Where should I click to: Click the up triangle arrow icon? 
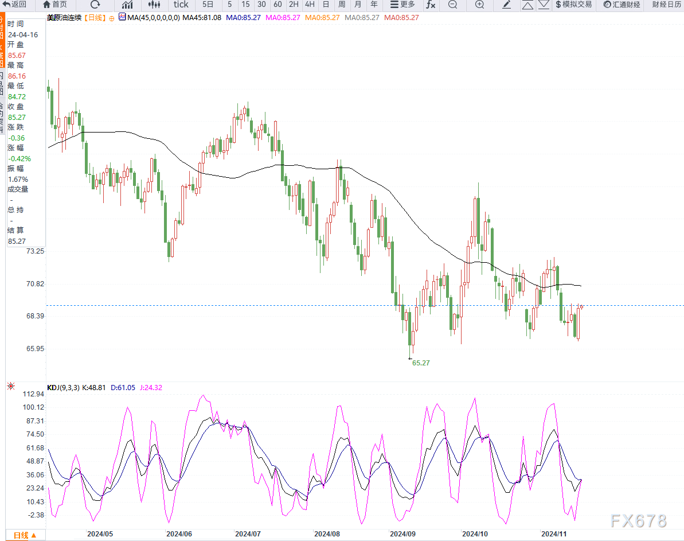point(528,5)
